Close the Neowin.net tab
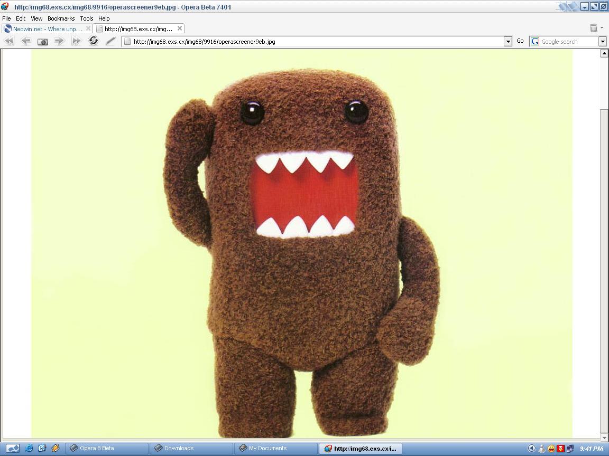The width and height of the screenshot is (609, 456). tap(88, 29)
